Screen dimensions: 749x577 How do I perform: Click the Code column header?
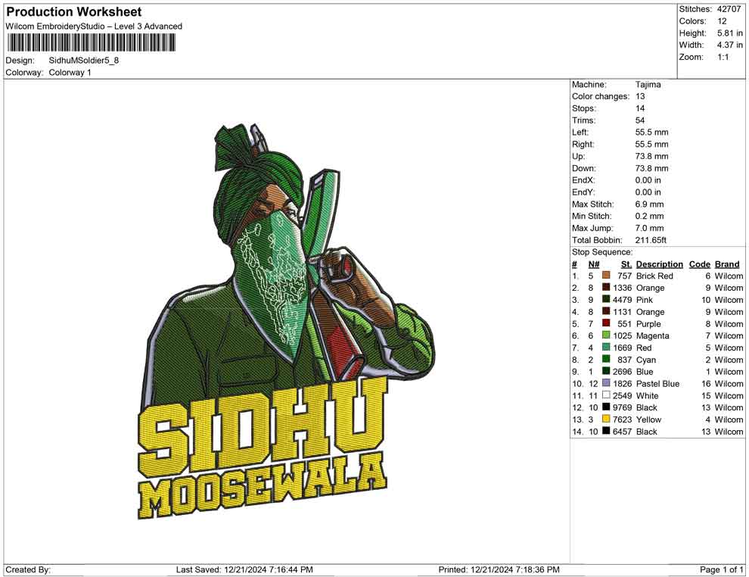[700, 264]
